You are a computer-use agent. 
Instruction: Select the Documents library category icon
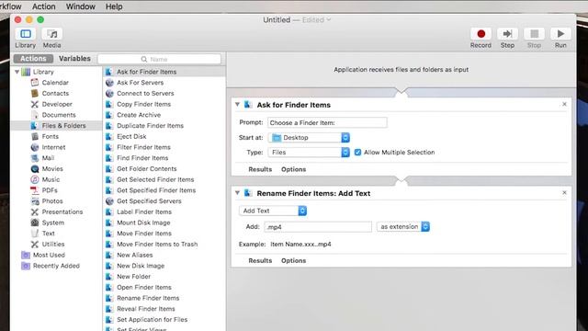coord(35,115)
